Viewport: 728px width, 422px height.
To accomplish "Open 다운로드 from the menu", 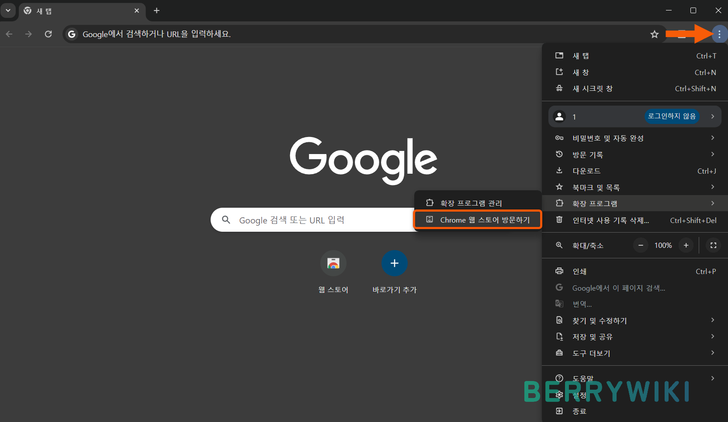I will 635,171.
